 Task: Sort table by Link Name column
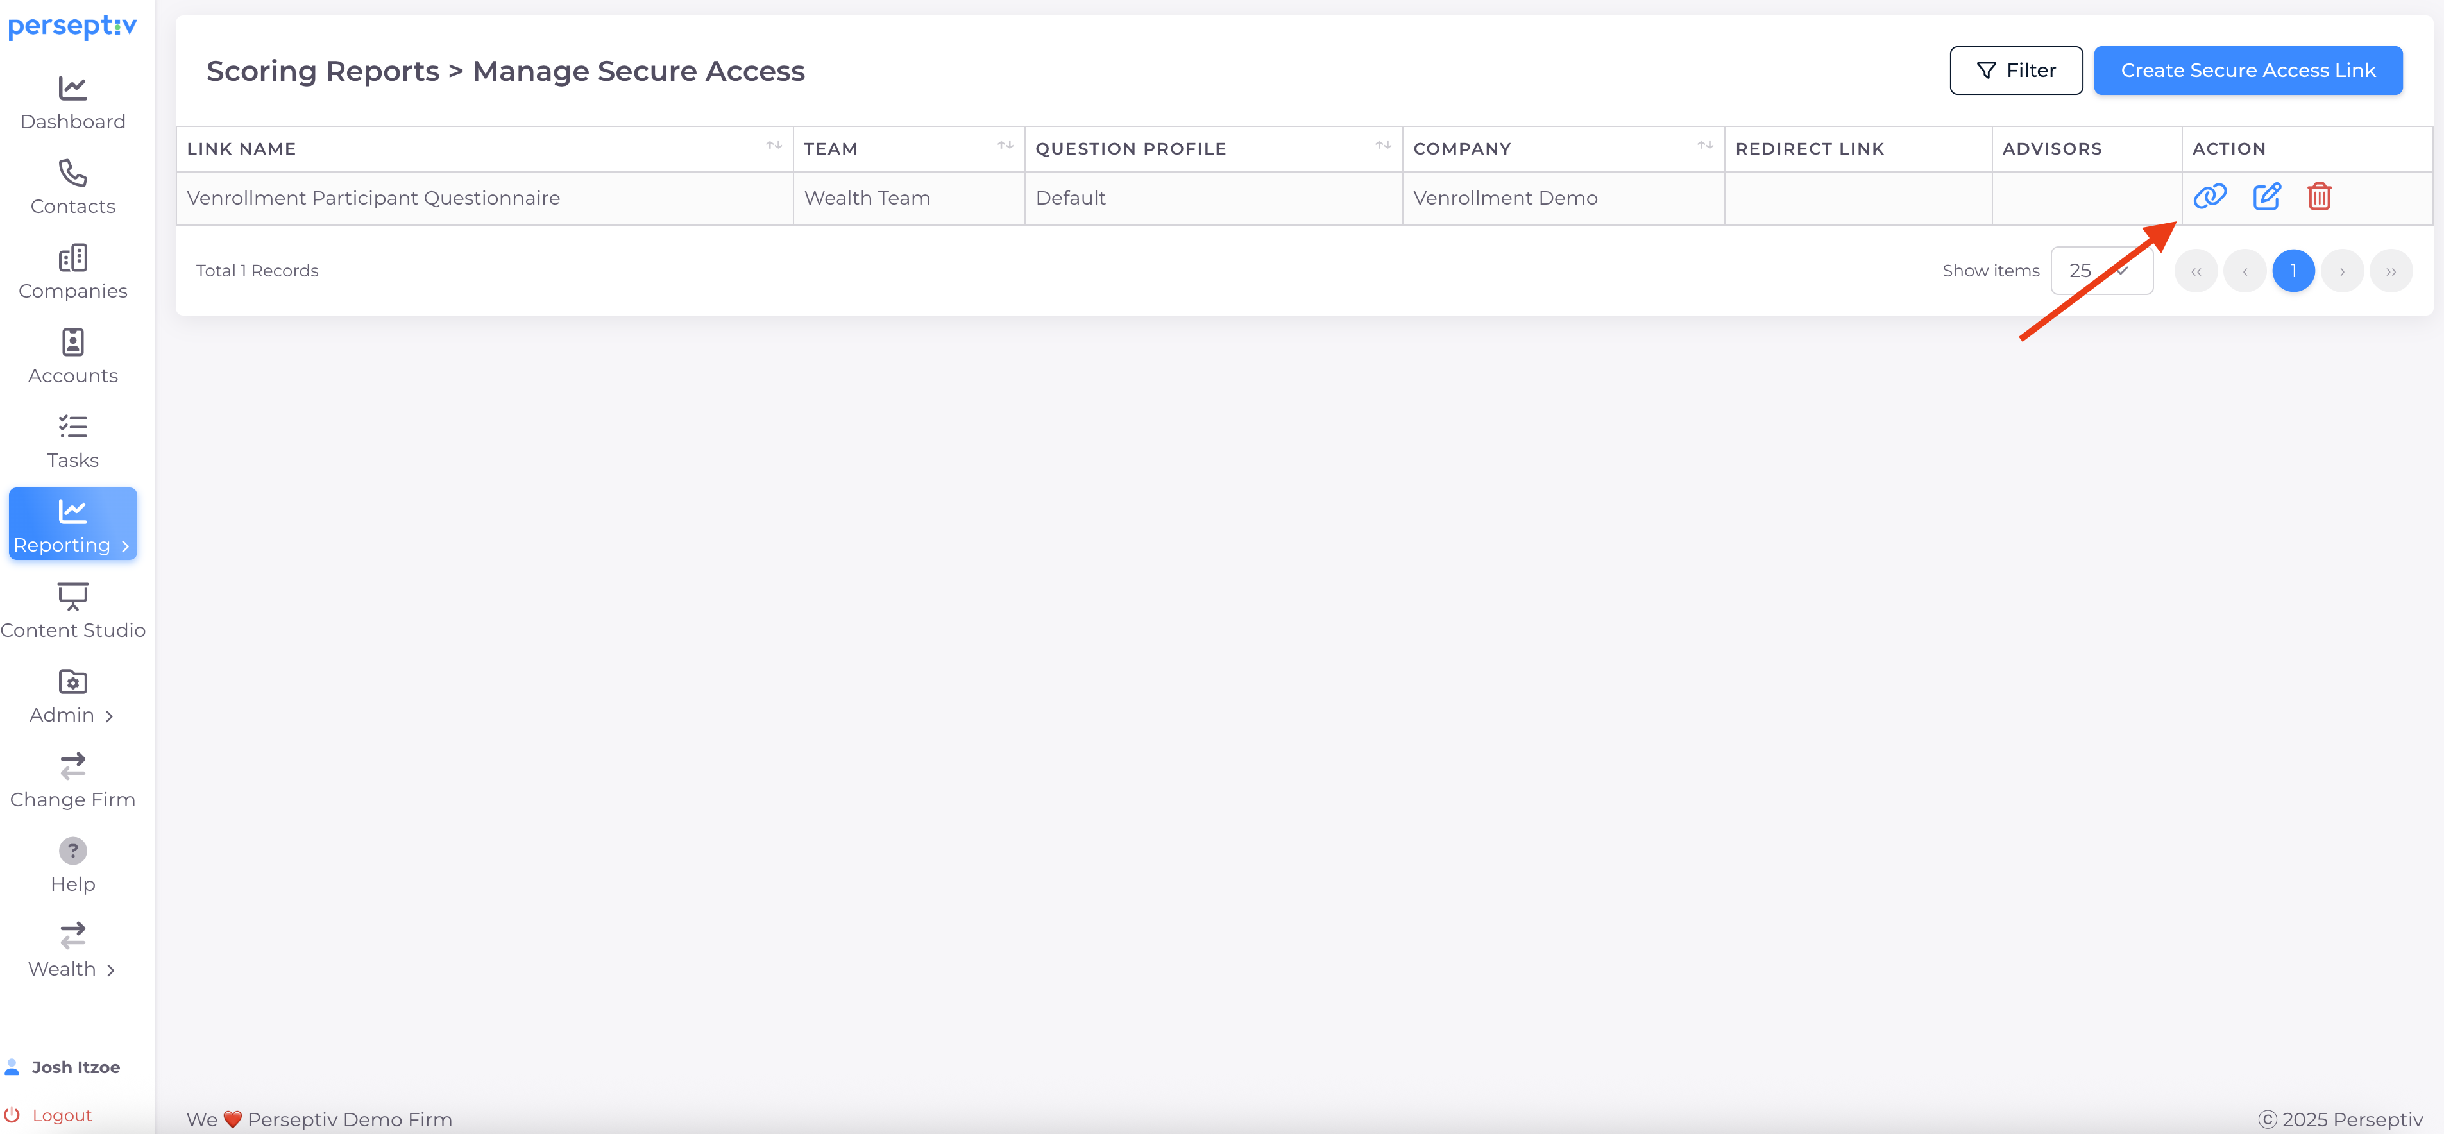point(773,146)
